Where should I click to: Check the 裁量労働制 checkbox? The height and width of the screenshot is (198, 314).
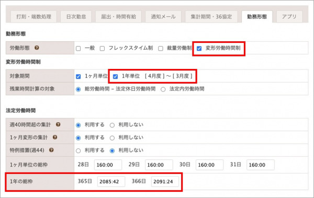(161, 49)
